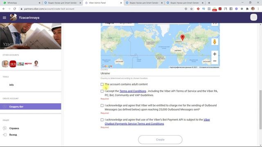Open Viber Chatbot Payments Service Terms link

(157, 122)
